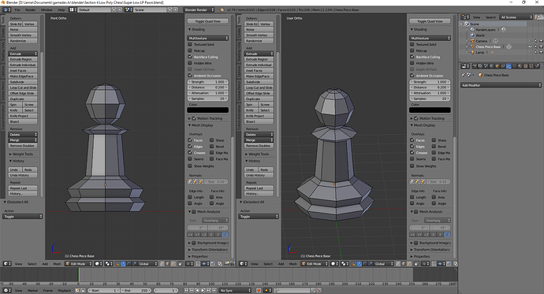
Task: Click the timeline record button
Action: (259, 290)
